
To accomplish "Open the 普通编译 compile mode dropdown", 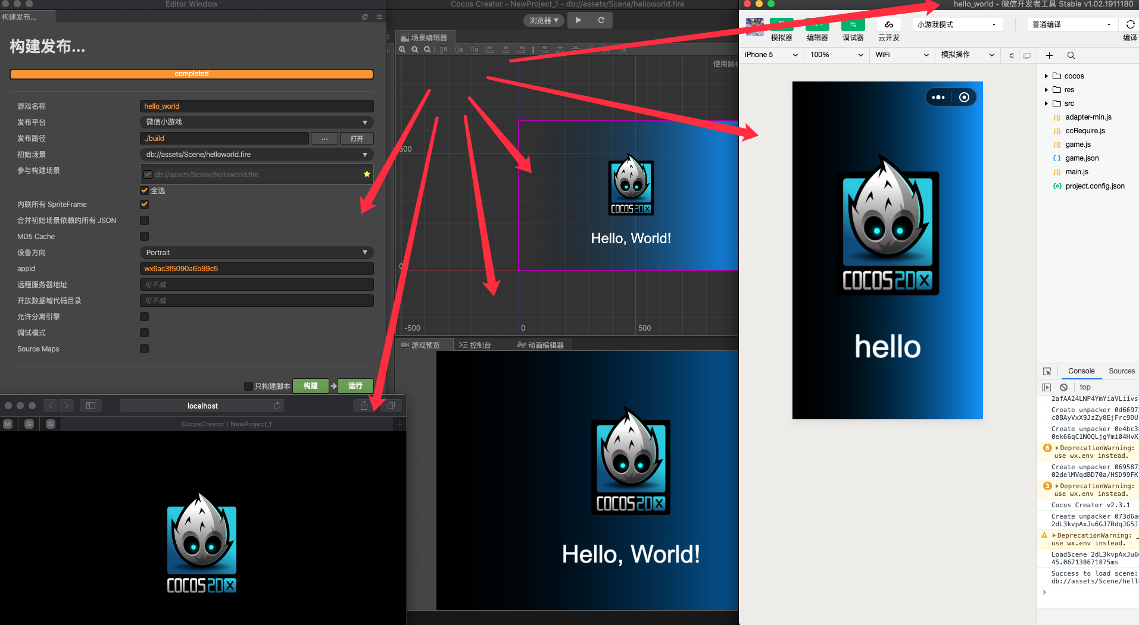I will pos(1072,24).
